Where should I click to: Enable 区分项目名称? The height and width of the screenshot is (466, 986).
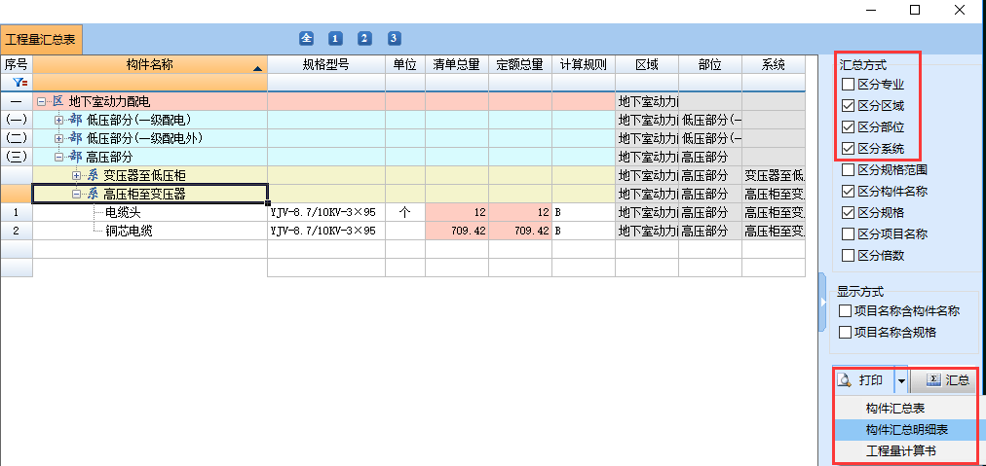click(848, 234)
